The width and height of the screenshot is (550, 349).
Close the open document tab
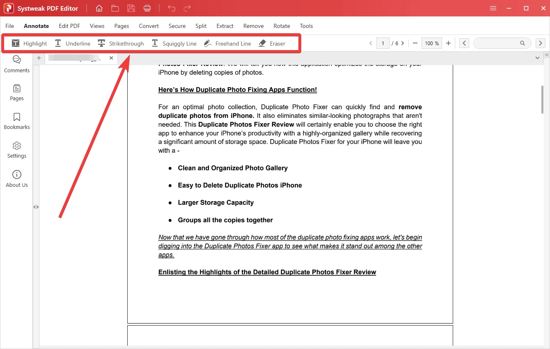(x=111, y=58)
